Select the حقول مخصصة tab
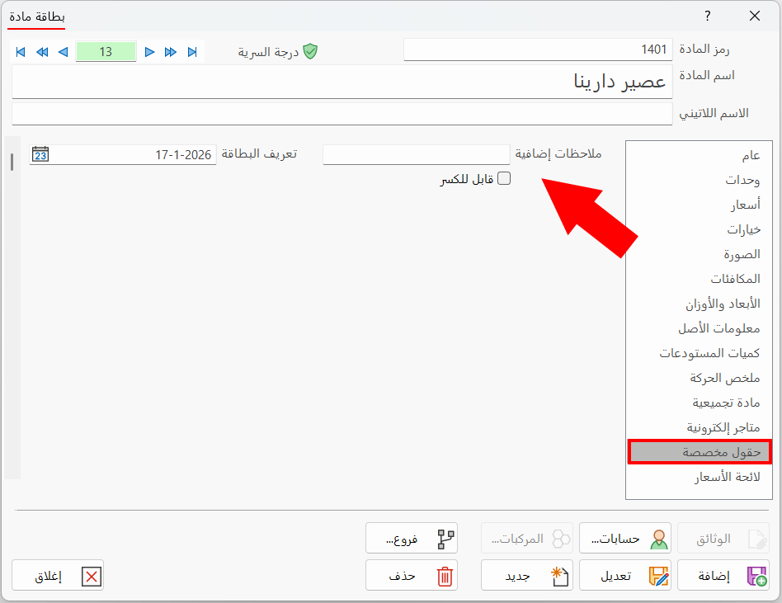This screenshot has height=603, width=782. (x=700, y=452)
